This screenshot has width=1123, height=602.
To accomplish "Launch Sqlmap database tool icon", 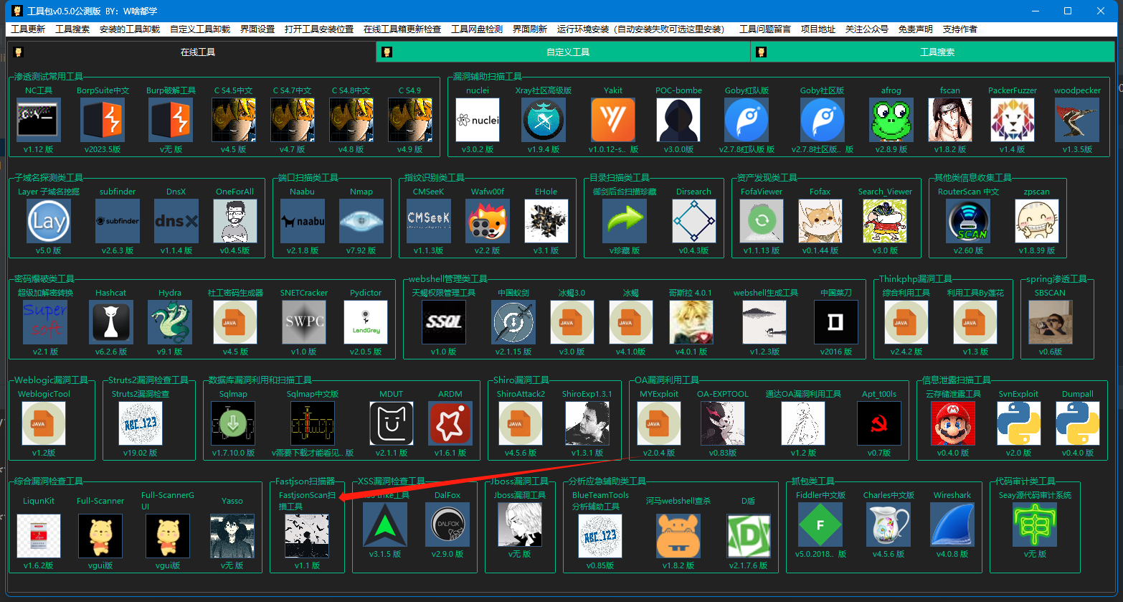I will point(233,423).
